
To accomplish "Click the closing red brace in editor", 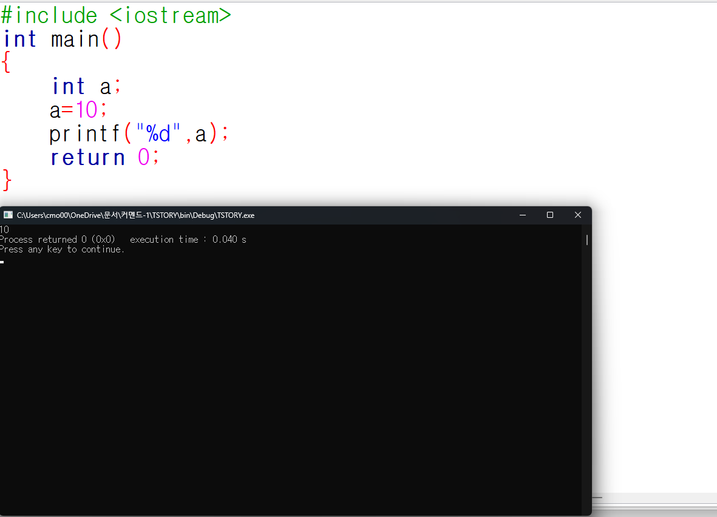I will click(7, 180).
